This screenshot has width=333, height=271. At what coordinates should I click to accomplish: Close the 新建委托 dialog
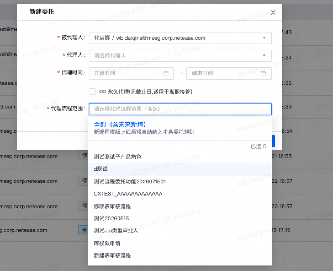point(273,12)
